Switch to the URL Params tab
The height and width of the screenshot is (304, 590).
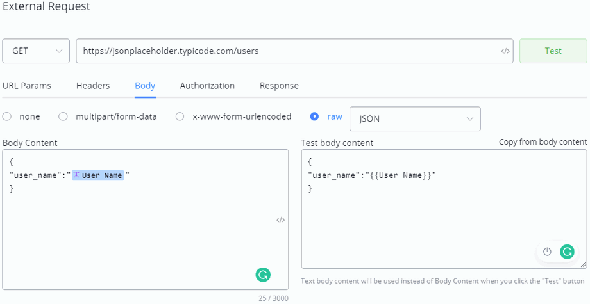27,86
